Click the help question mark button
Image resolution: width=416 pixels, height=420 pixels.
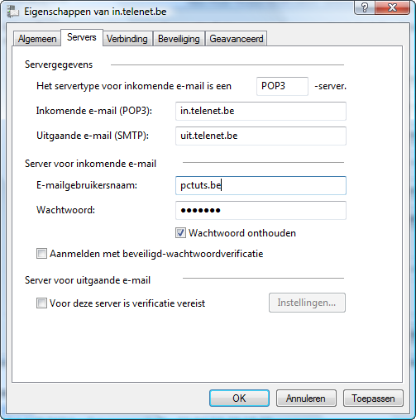(x=365, y=7)
